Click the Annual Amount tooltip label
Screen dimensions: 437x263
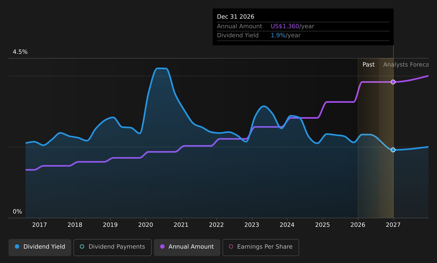coord(240,26)
